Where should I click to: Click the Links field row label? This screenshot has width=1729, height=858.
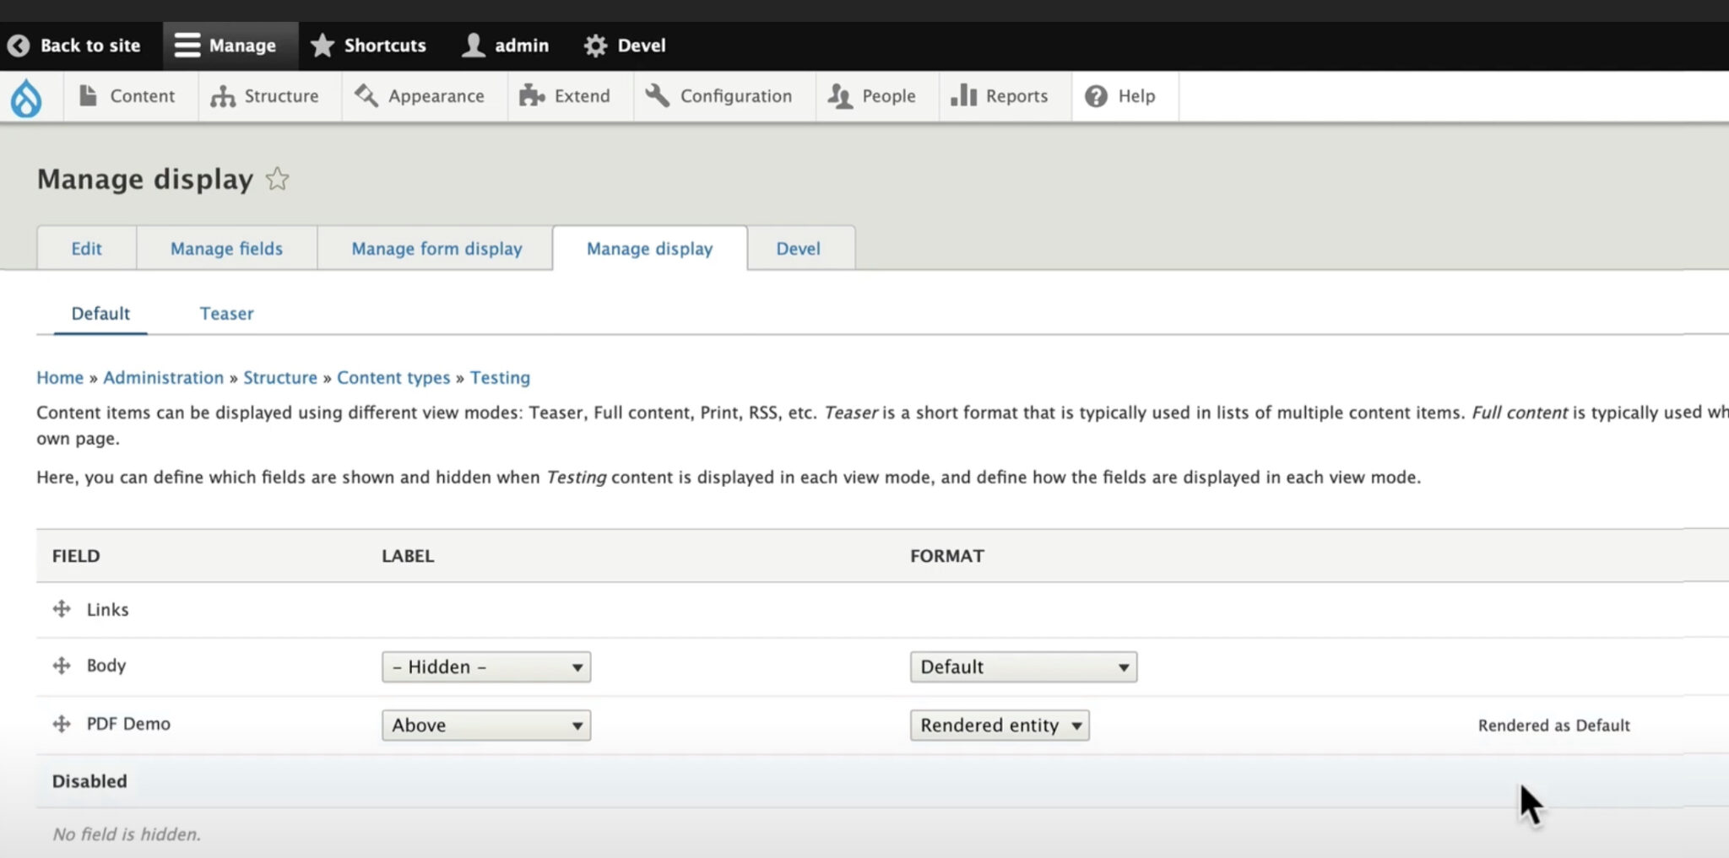click(x=107, y=610)
